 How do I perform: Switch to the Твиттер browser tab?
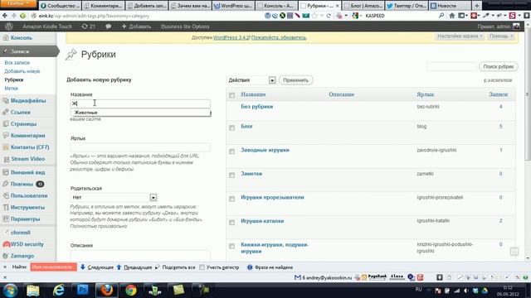click(407, 6)
